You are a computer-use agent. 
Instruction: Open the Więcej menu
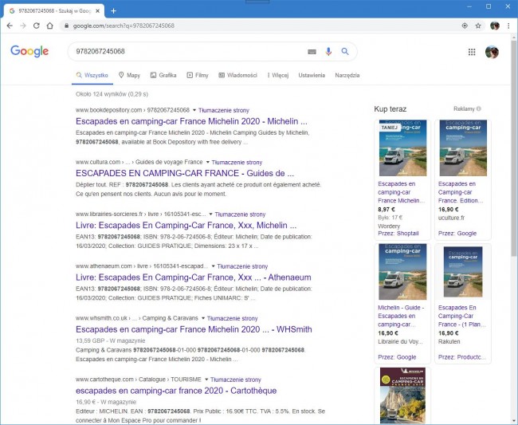(278, 75)
